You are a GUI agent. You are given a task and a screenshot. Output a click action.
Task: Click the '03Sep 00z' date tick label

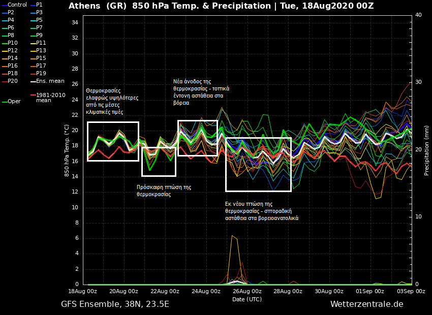pos(411,291)
